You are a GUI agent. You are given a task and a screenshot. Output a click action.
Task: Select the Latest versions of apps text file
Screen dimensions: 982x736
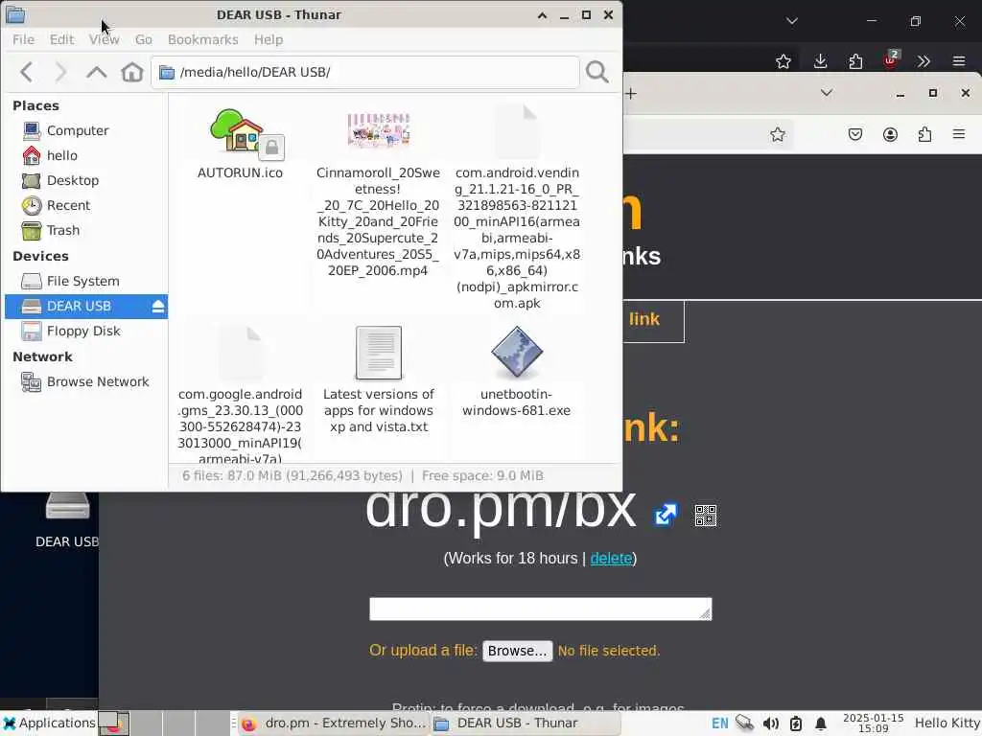[378, 353]
